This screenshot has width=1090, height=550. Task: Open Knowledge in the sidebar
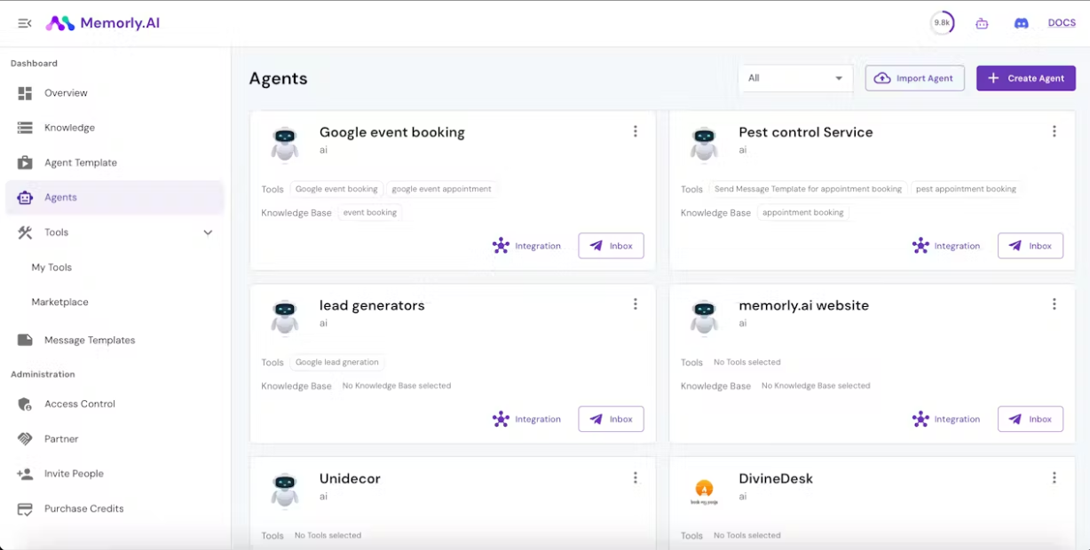pyautogui.click(x=115, y=128)
